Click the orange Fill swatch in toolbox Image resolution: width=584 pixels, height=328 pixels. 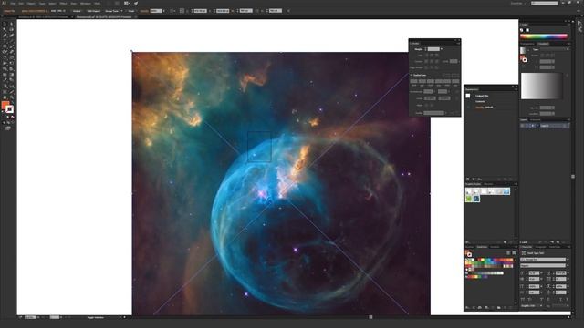(5, 106)
